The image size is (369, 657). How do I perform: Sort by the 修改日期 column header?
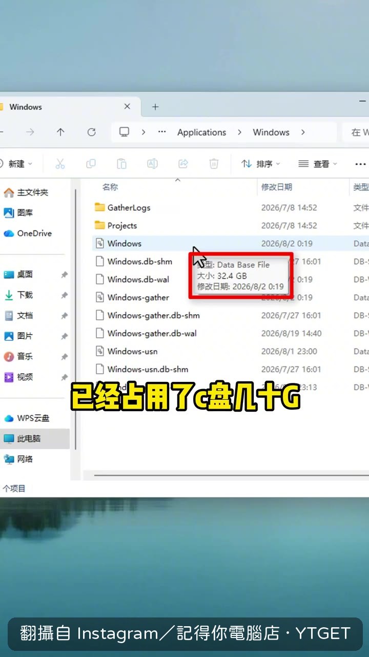tap(276, 187)
